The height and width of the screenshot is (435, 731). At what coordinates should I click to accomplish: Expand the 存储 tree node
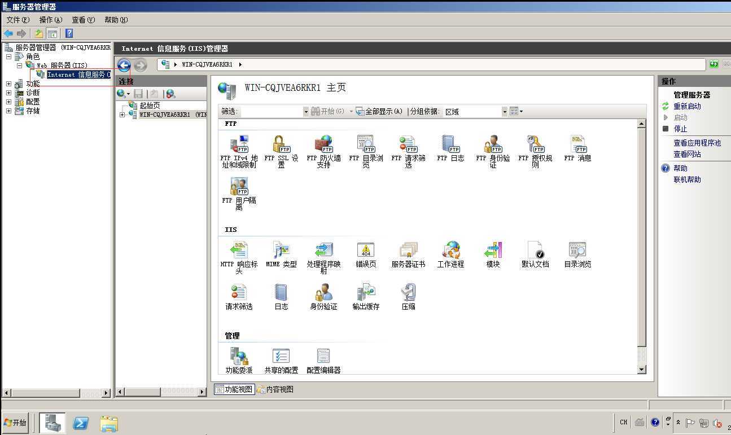8,111
